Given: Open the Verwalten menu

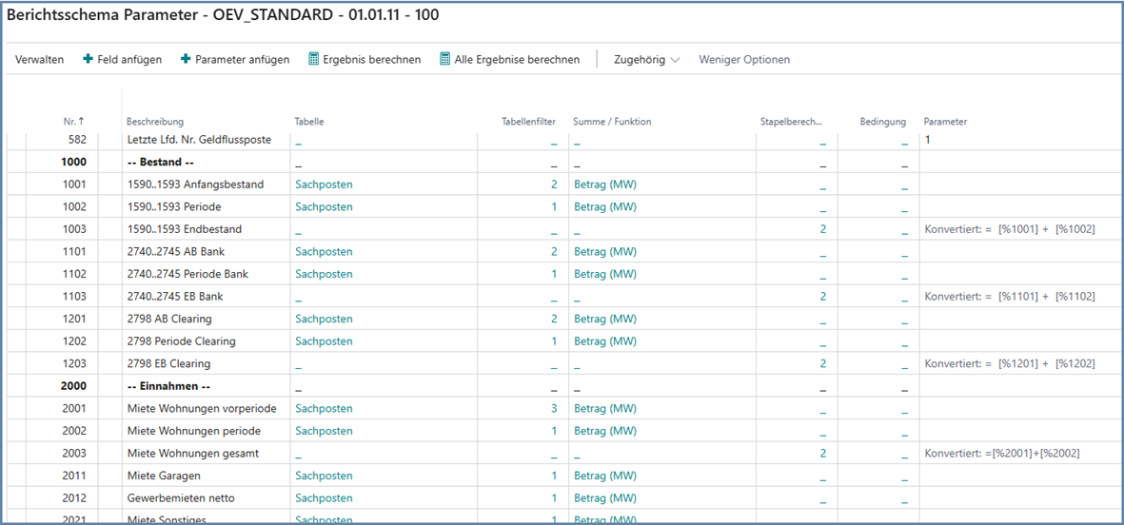Looking at the screenshot, I should click(39, 59).
